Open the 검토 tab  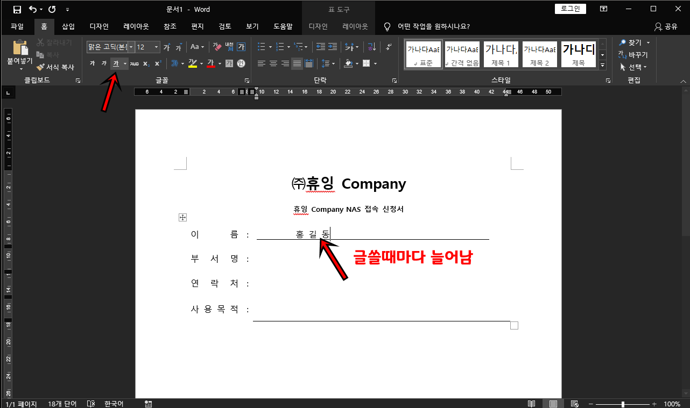pyautogui.click(x=225, y=26)
